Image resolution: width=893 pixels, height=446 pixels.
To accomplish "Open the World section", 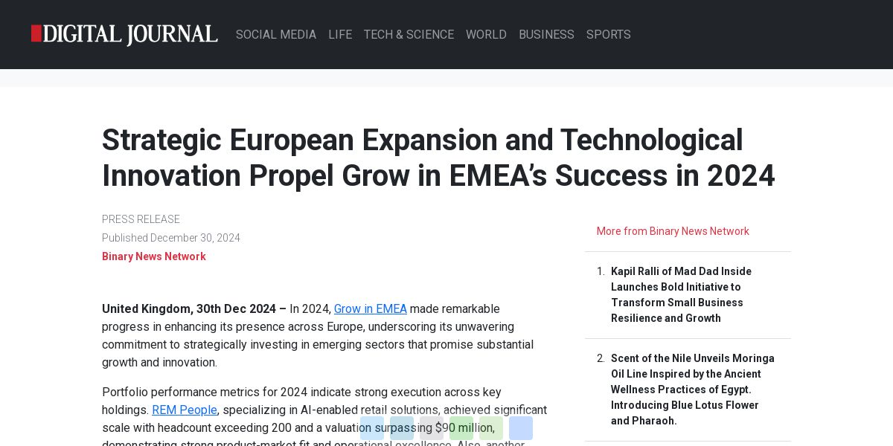I will [x=486, y=34].
